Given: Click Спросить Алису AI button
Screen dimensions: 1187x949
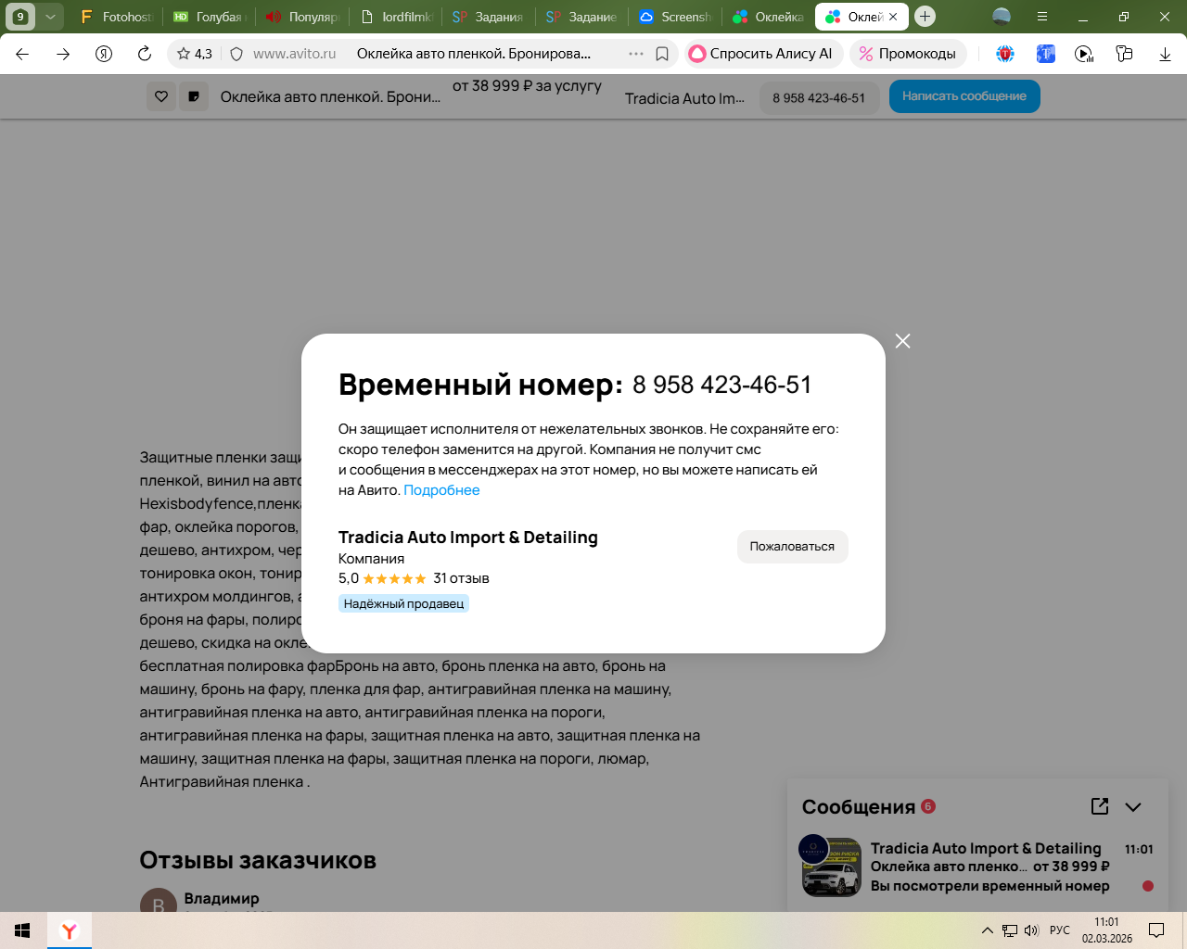Looking at the screenshot, I should click(764, 54).
